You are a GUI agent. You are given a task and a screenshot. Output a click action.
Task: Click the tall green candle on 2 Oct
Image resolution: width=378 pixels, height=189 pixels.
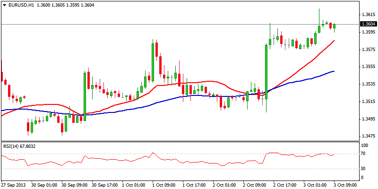[266, 72]
